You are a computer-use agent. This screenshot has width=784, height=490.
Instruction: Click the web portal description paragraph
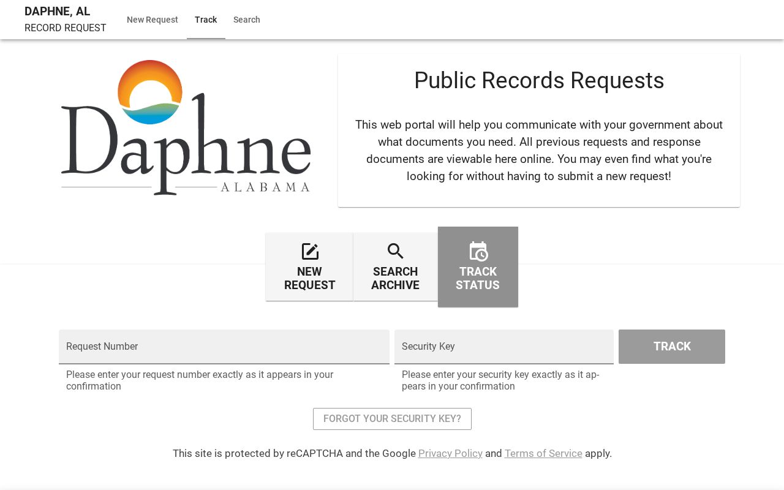539,151
